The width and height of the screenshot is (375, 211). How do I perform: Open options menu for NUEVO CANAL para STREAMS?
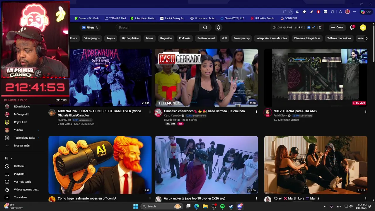[366, 111]
